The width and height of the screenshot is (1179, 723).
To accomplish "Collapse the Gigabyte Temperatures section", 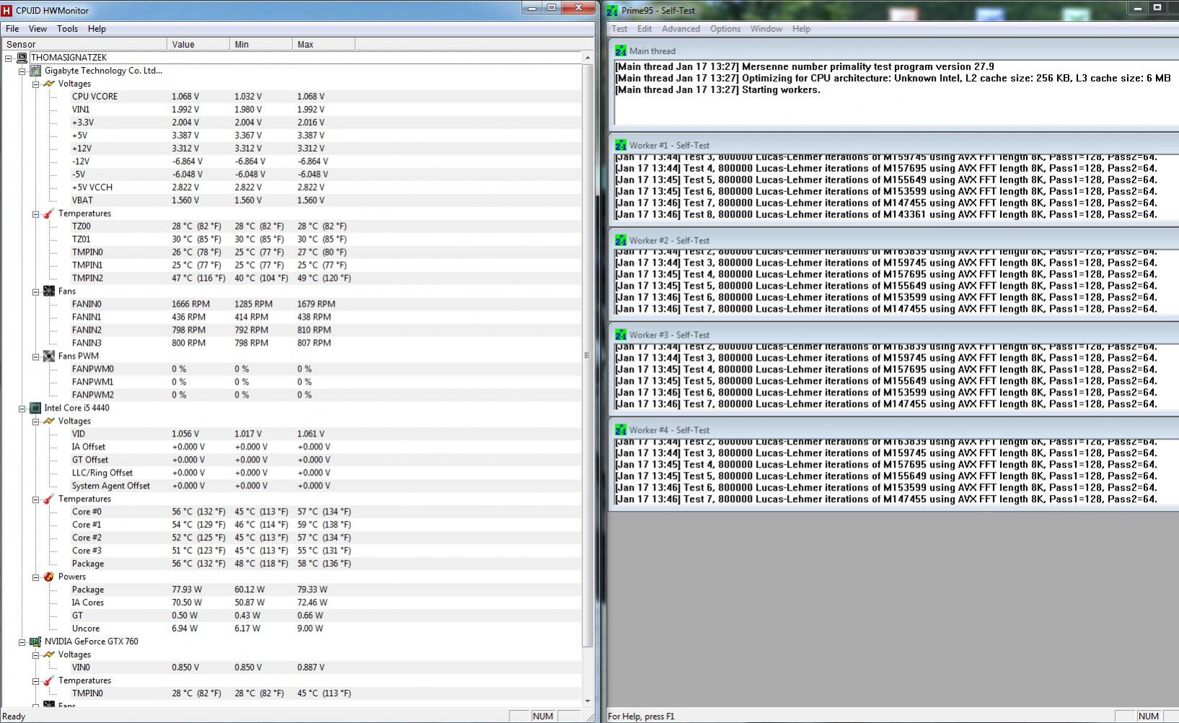I will click(35, 214).
